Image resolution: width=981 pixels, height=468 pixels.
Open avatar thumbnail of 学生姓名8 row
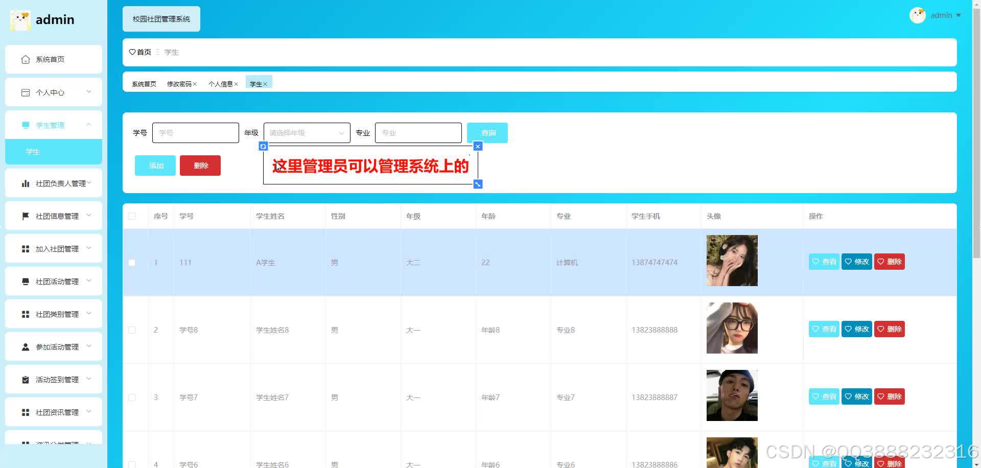tap(732, 328)
